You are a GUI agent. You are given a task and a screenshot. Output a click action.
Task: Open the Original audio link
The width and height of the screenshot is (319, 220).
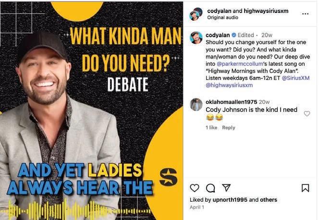coord(222,18)
